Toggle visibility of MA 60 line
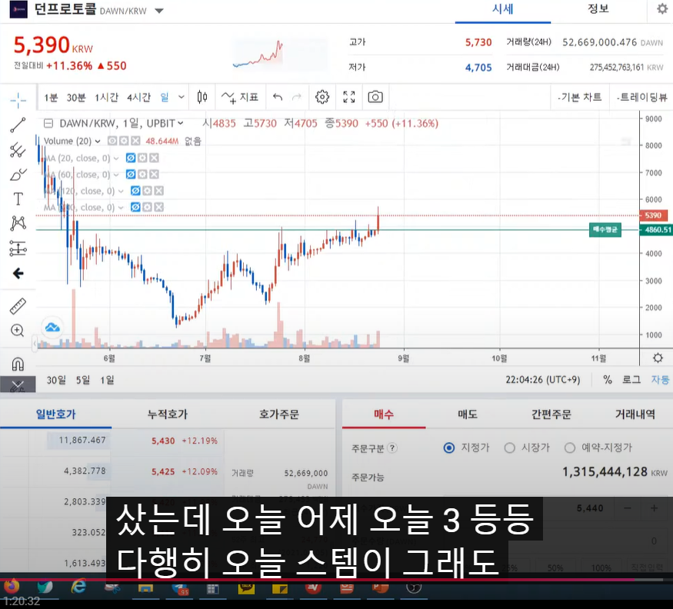The height and width of the screenshot is (609, 673). [x=131, y=175]
